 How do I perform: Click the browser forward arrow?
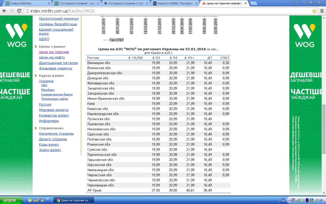pyautogui.click(x=12, y=11)
